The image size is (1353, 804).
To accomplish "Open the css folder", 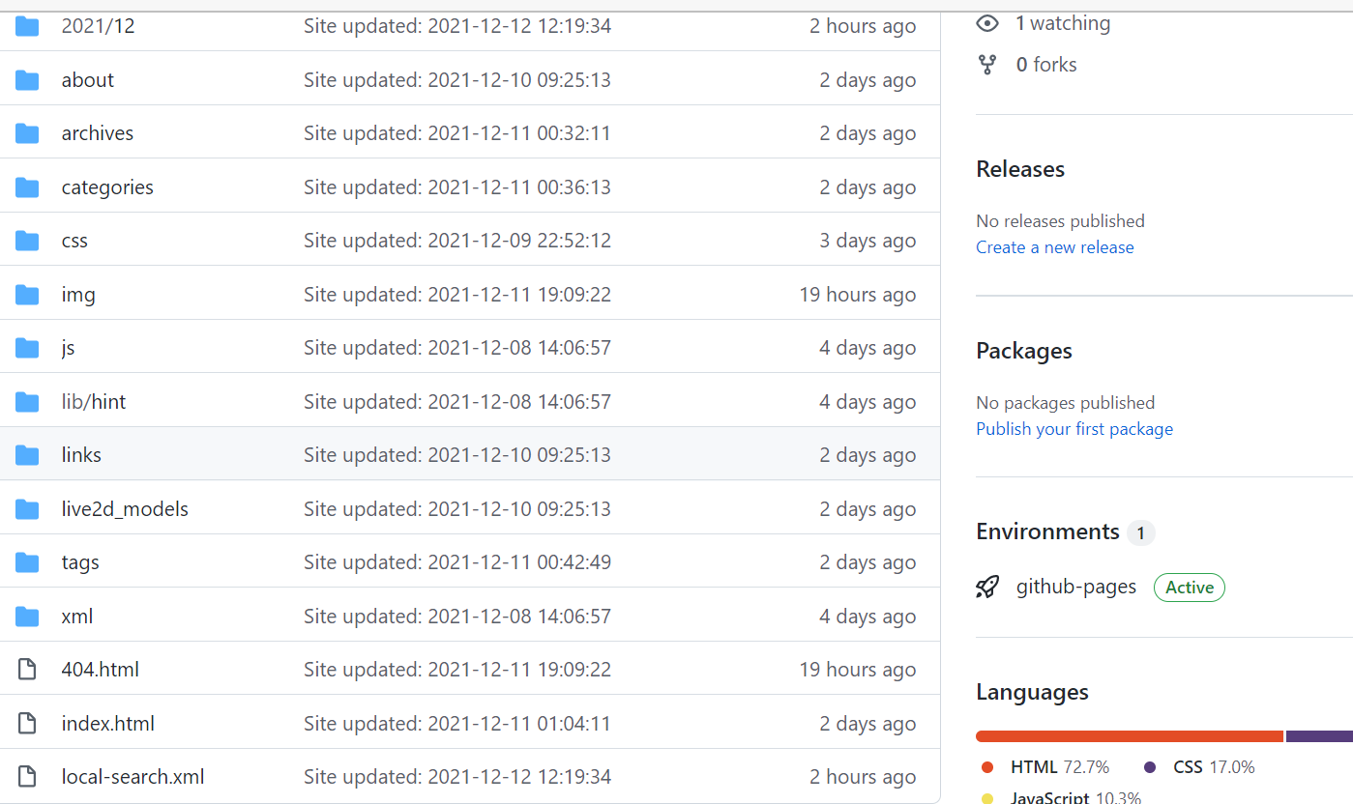I will [x=74, y=241].
